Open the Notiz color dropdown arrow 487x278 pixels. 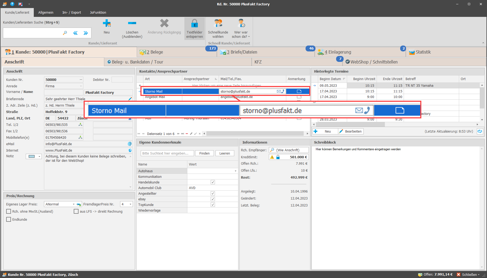[39, 156]
